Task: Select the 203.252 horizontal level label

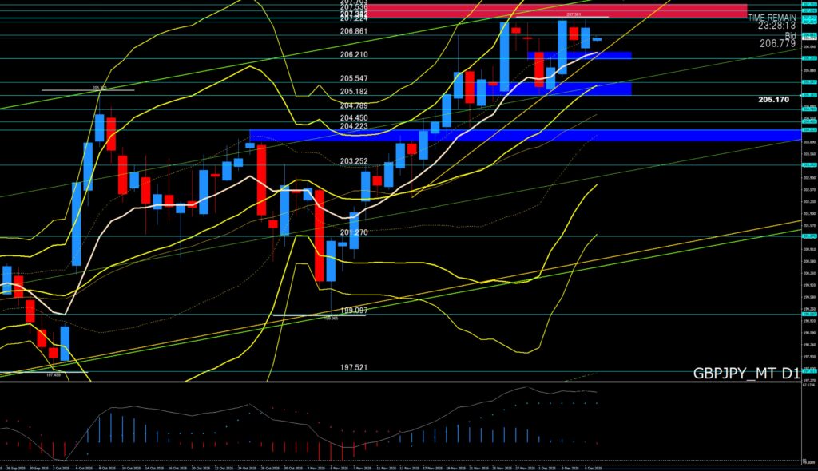Action: (x=353, y=160)
